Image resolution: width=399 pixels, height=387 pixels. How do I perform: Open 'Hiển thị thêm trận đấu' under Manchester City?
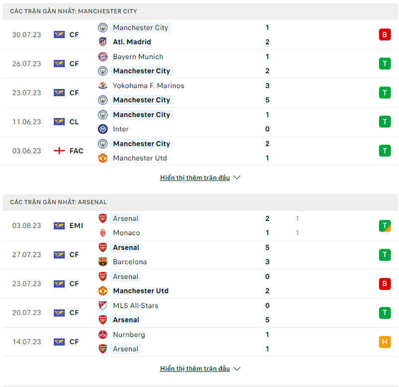click(195, 178)
